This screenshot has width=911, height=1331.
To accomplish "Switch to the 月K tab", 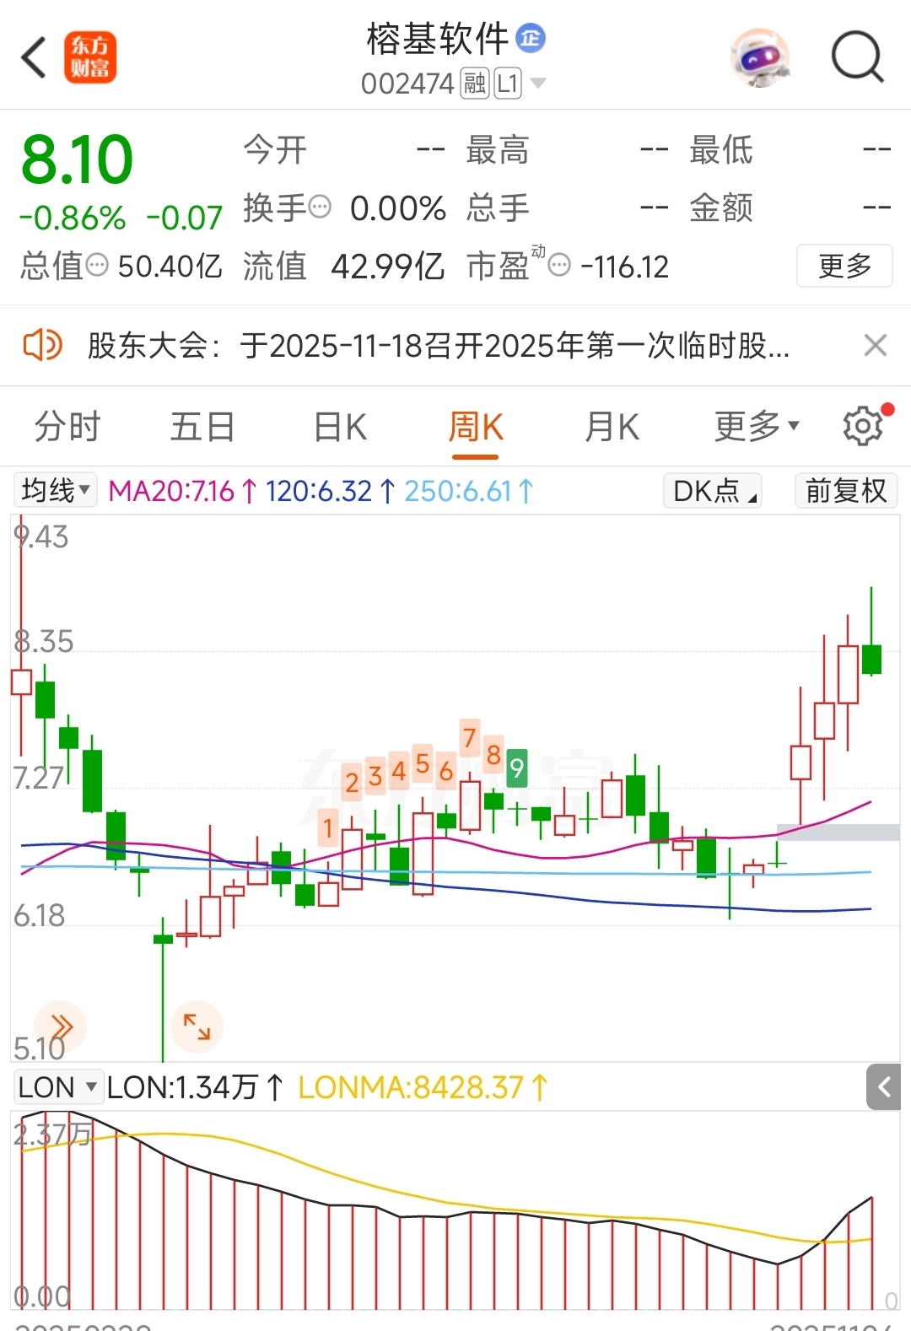I will pyautogui.click(x=612, y=427).
